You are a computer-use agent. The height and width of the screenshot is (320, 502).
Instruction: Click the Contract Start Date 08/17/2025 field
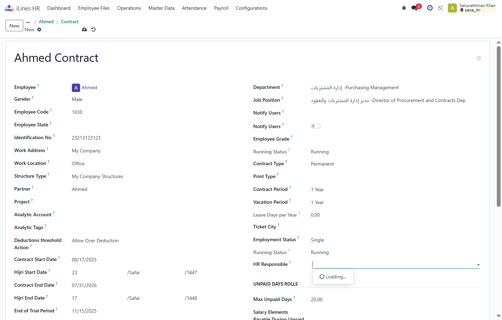(x=84, y=260)
